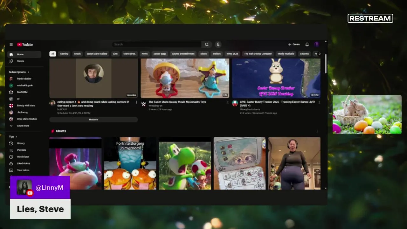This screenshot has width=407, height=229.
Task: Open the Bowser Jr. short thumbnail
Action: tap(75, 163)
